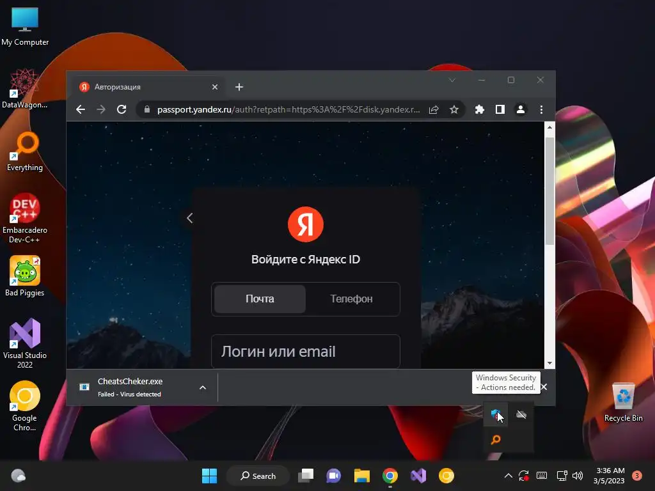
Task: Launch Bad Piggies game icon
Action: (x=25, y=276)
